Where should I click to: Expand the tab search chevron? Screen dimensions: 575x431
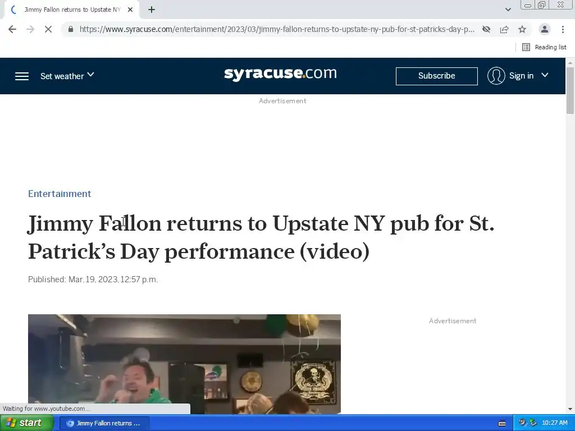[508, 10]
